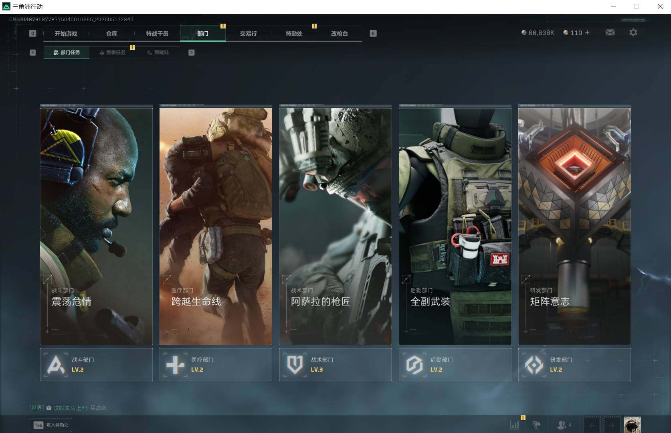Click expand icon on 震荡危情 card

[47, 279]
